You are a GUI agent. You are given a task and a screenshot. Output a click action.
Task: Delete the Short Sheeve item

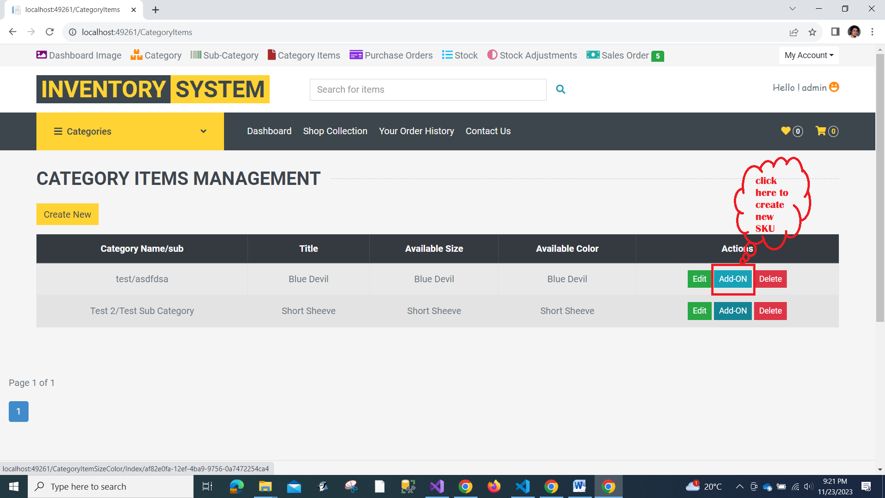770,311
